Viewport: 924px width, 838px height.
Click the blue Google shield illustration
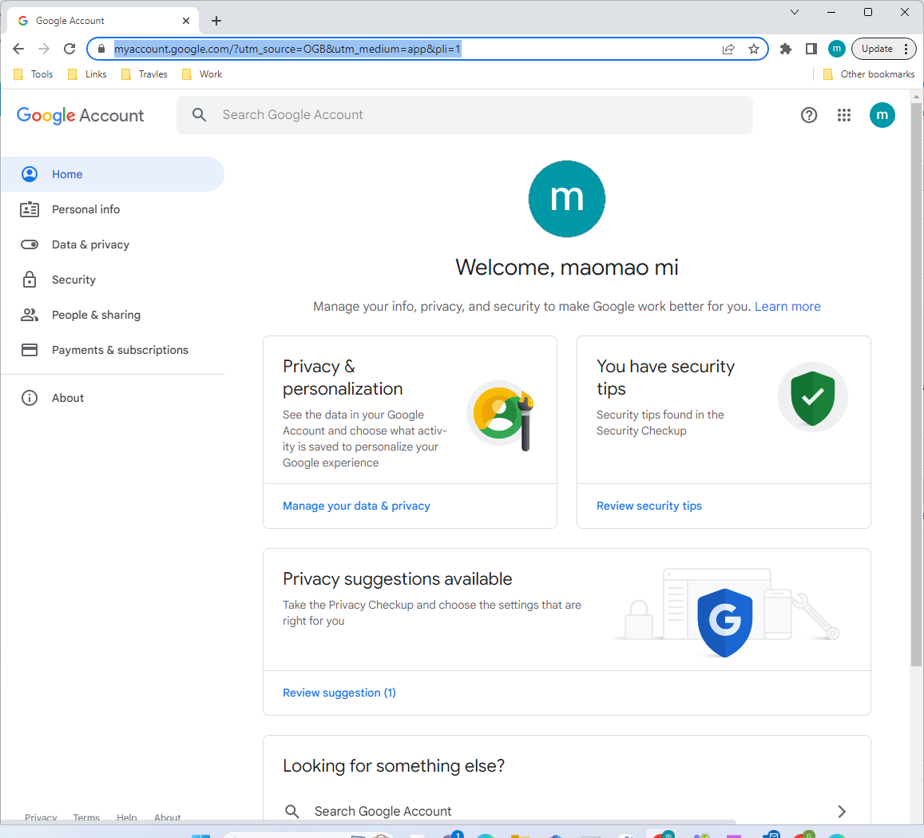pyautogui.click(x=725, y=622)
